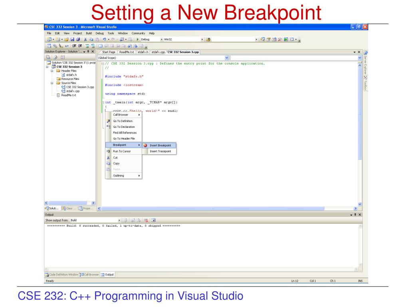Screen dimensions: 409x307
Task: Switch to Call Browser bottom tab
Action: 89,275
